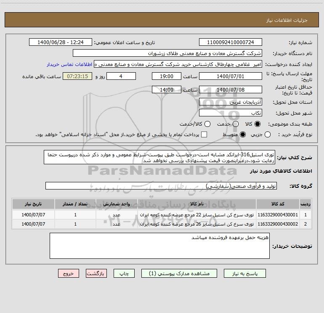Click the remaining days field showing 4
Image resolution: width=324 pixels, height=313 pixels.
click(121, 76)
